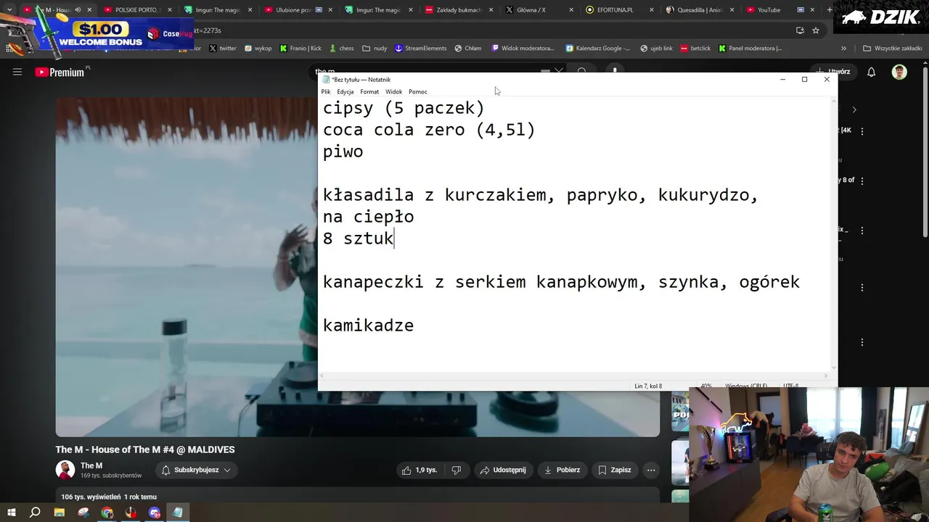Switch to the EFORTUNA.PL tab

(x=615, y=10)
